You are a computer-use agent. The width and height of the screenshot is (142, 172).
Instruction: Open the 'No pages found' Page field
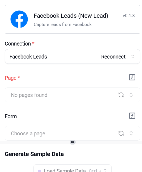(72, 95)
